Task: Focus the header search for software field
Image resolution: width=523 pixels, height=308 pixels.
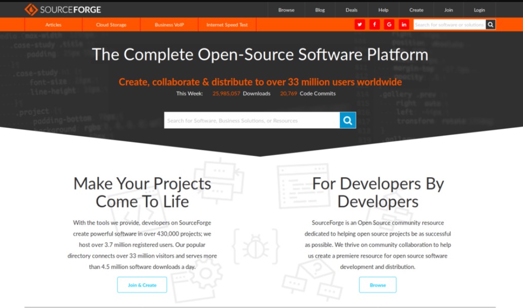Action: [x=449, y=24]
